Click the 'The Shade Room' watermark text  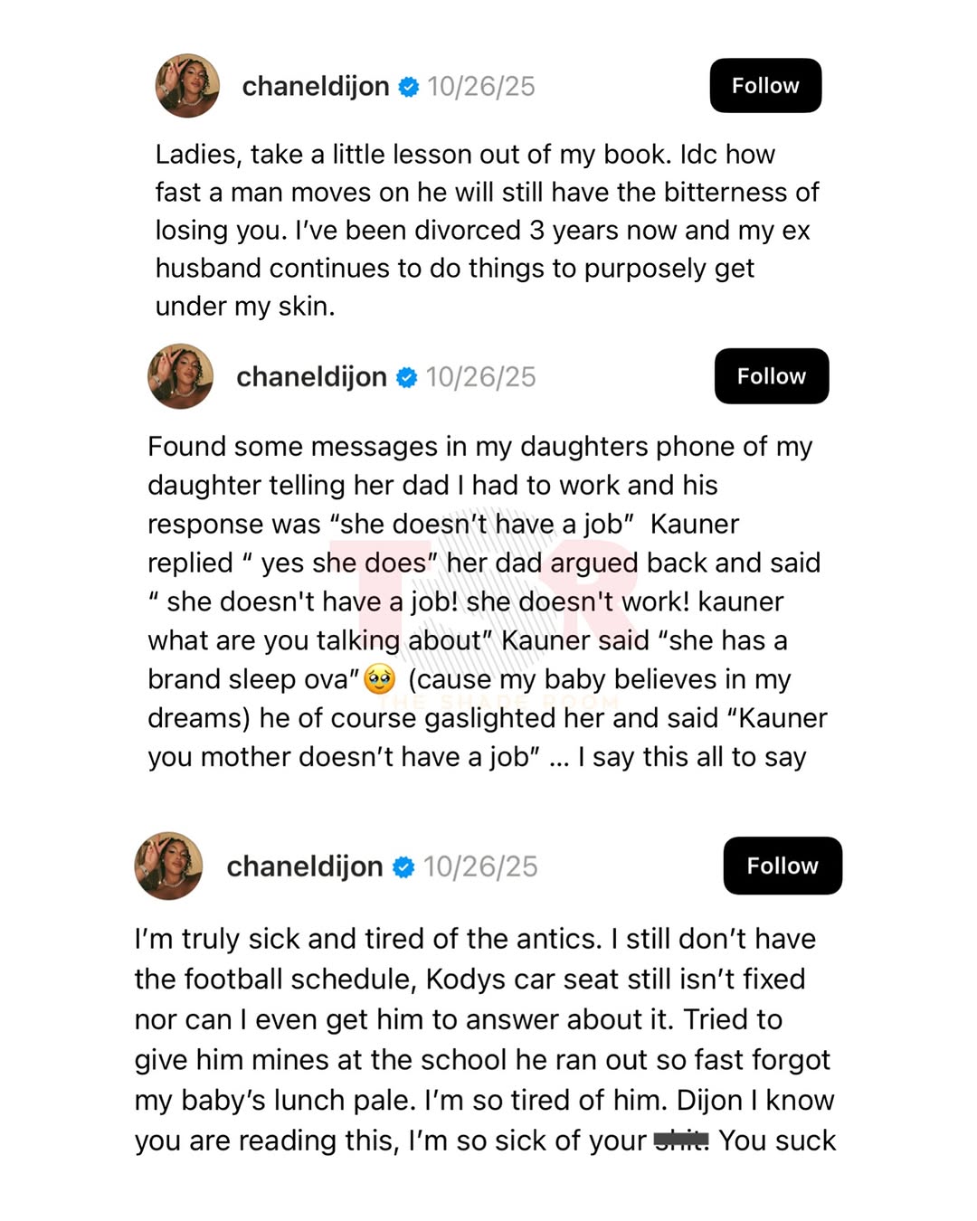tap(498, 703)
